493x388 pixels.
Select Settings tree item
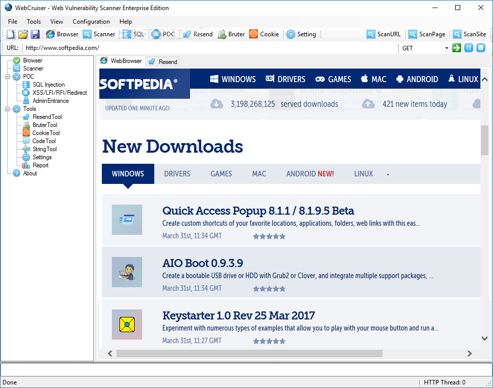pyautogui.click(x=42, y=157)
